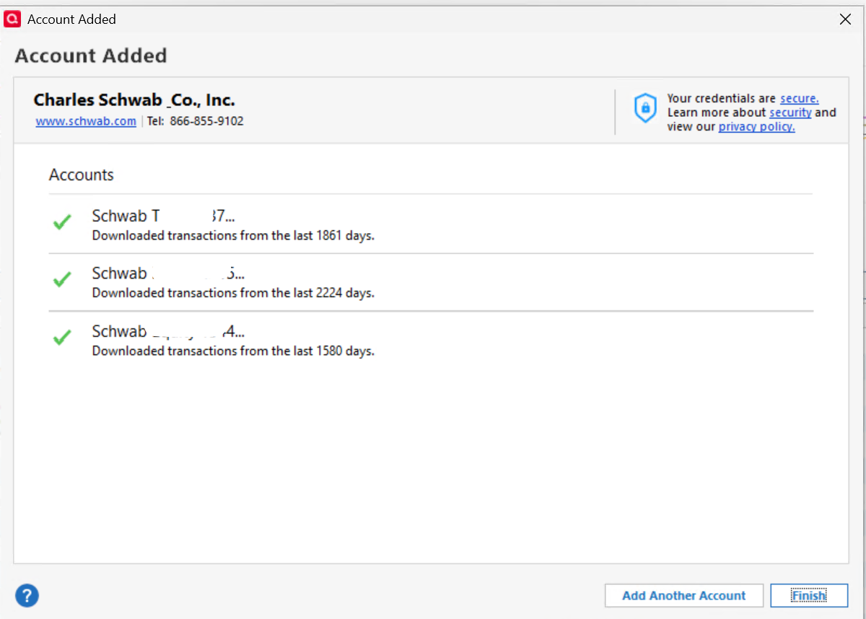Follow the 'secure.' credentials link
This screenshot has height=619, width=866.
[x=799, y=99]
